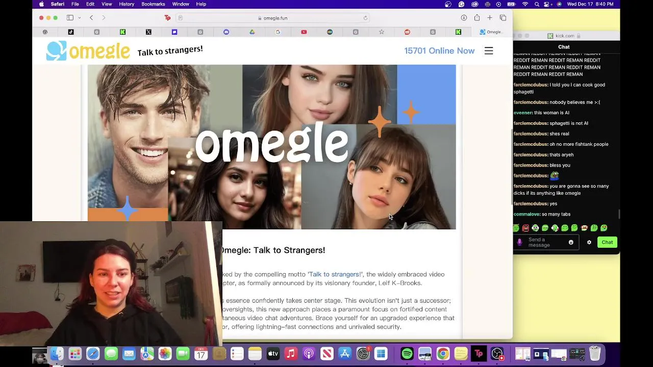This screenshot has height=367, width=653.
Task: Click the Safari Share icon
Action: pyautogui.click(x=477, y=18)
